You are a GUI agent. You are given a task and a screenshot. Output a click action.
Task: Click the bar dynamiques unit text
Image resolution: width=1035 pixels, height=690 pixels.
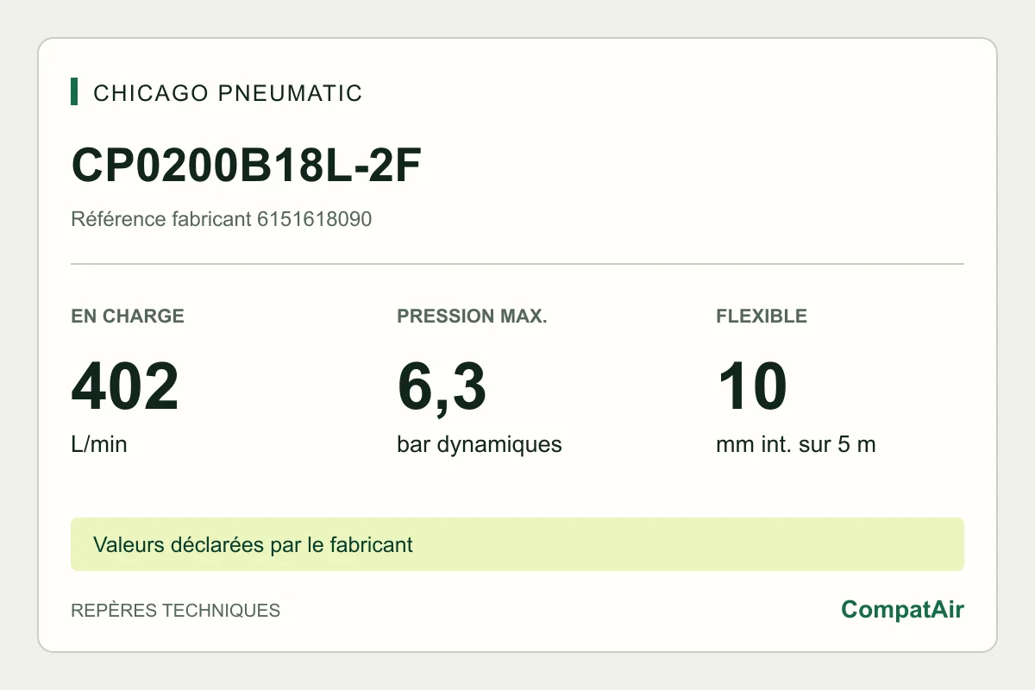[480, 445]
